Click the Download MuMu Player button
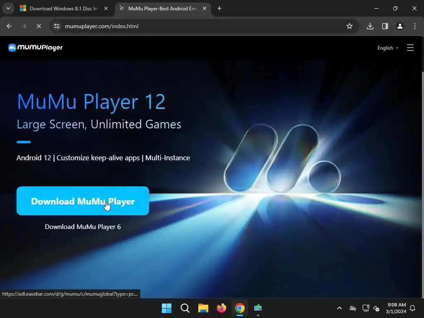The height and width of the screenshot is (318, 424). pyautogui.click(x=83, y=201)
